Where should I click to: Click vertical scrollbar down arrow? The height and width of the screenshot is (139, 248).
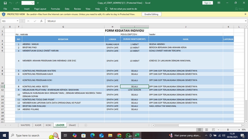pos(246,121)
